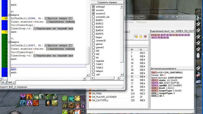The image size is (203, 114).
Task: Uncheck the antitarget script checkbox
Action: tap(93, 7)
